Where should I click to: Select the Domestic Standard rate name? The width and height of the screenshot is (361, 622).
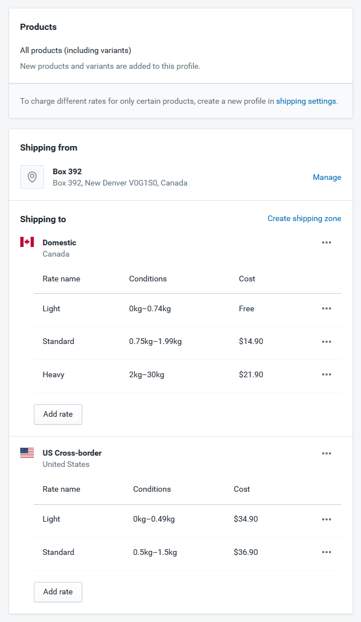pyautogui.click(x=58, y=341)
